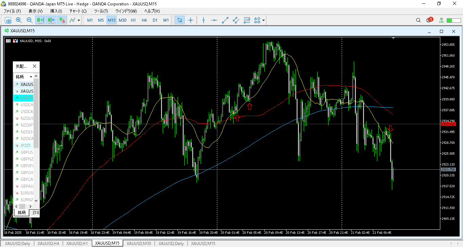Image resolution: width=463 pixels, height=247 pixels.
Task: Toggle chart shift from right edge
Action: point(51,20)
